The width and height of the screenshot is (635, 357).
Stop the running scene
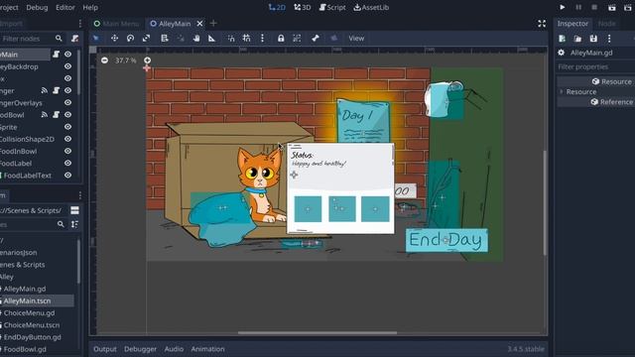[594, 7]
